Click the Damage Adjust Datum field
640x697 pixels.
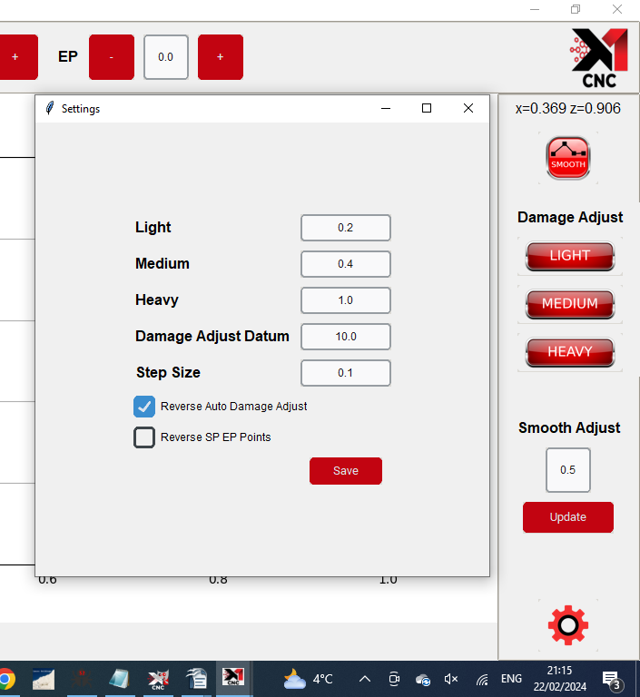click(x=346, y=337)
